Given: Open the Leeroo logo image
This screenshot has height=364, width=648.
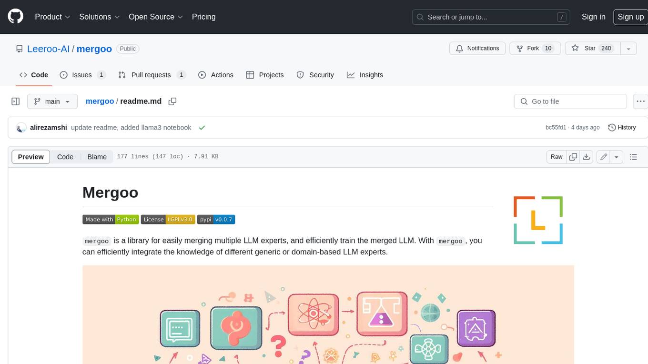Looking at the screenshot, I should [x=538, y=220].
